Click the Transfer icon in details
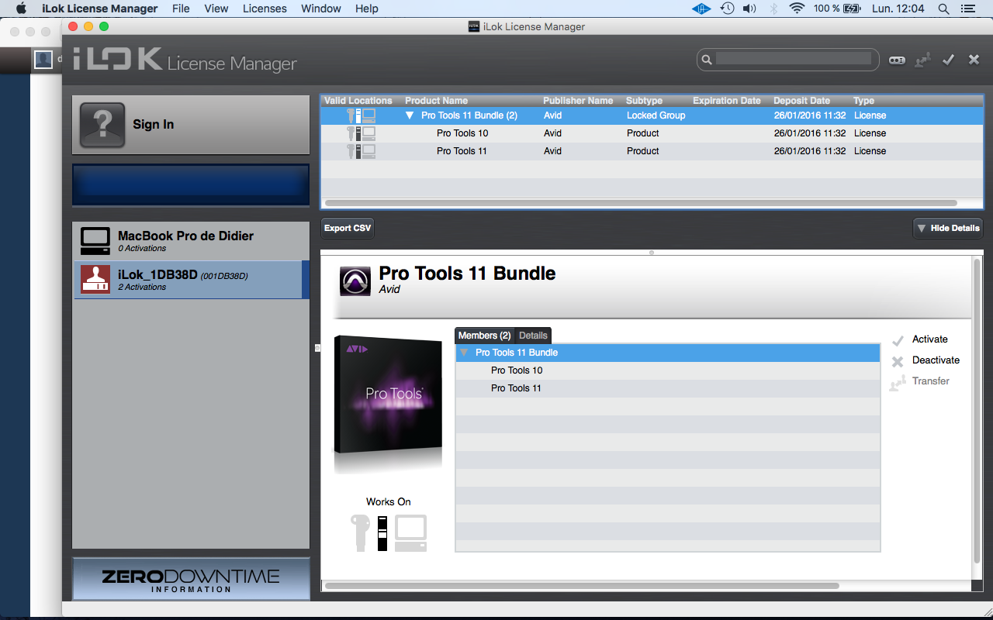This screenshot has height=620, width=993. click(898, 382)
